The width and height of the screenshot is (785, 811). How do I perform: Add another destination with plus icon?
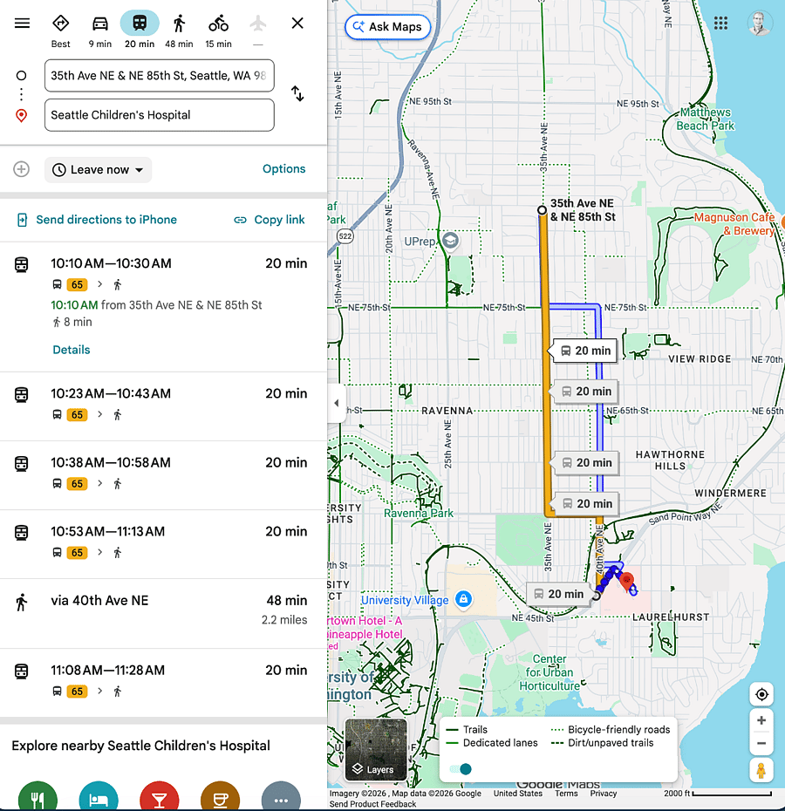[x=21, y=169]
